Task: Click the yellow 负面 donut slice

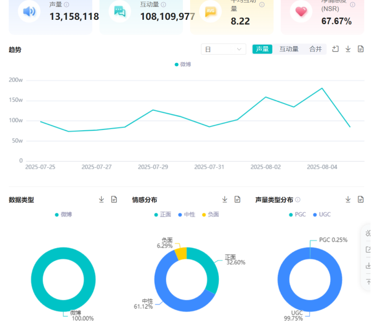Action: pos(181,253)
